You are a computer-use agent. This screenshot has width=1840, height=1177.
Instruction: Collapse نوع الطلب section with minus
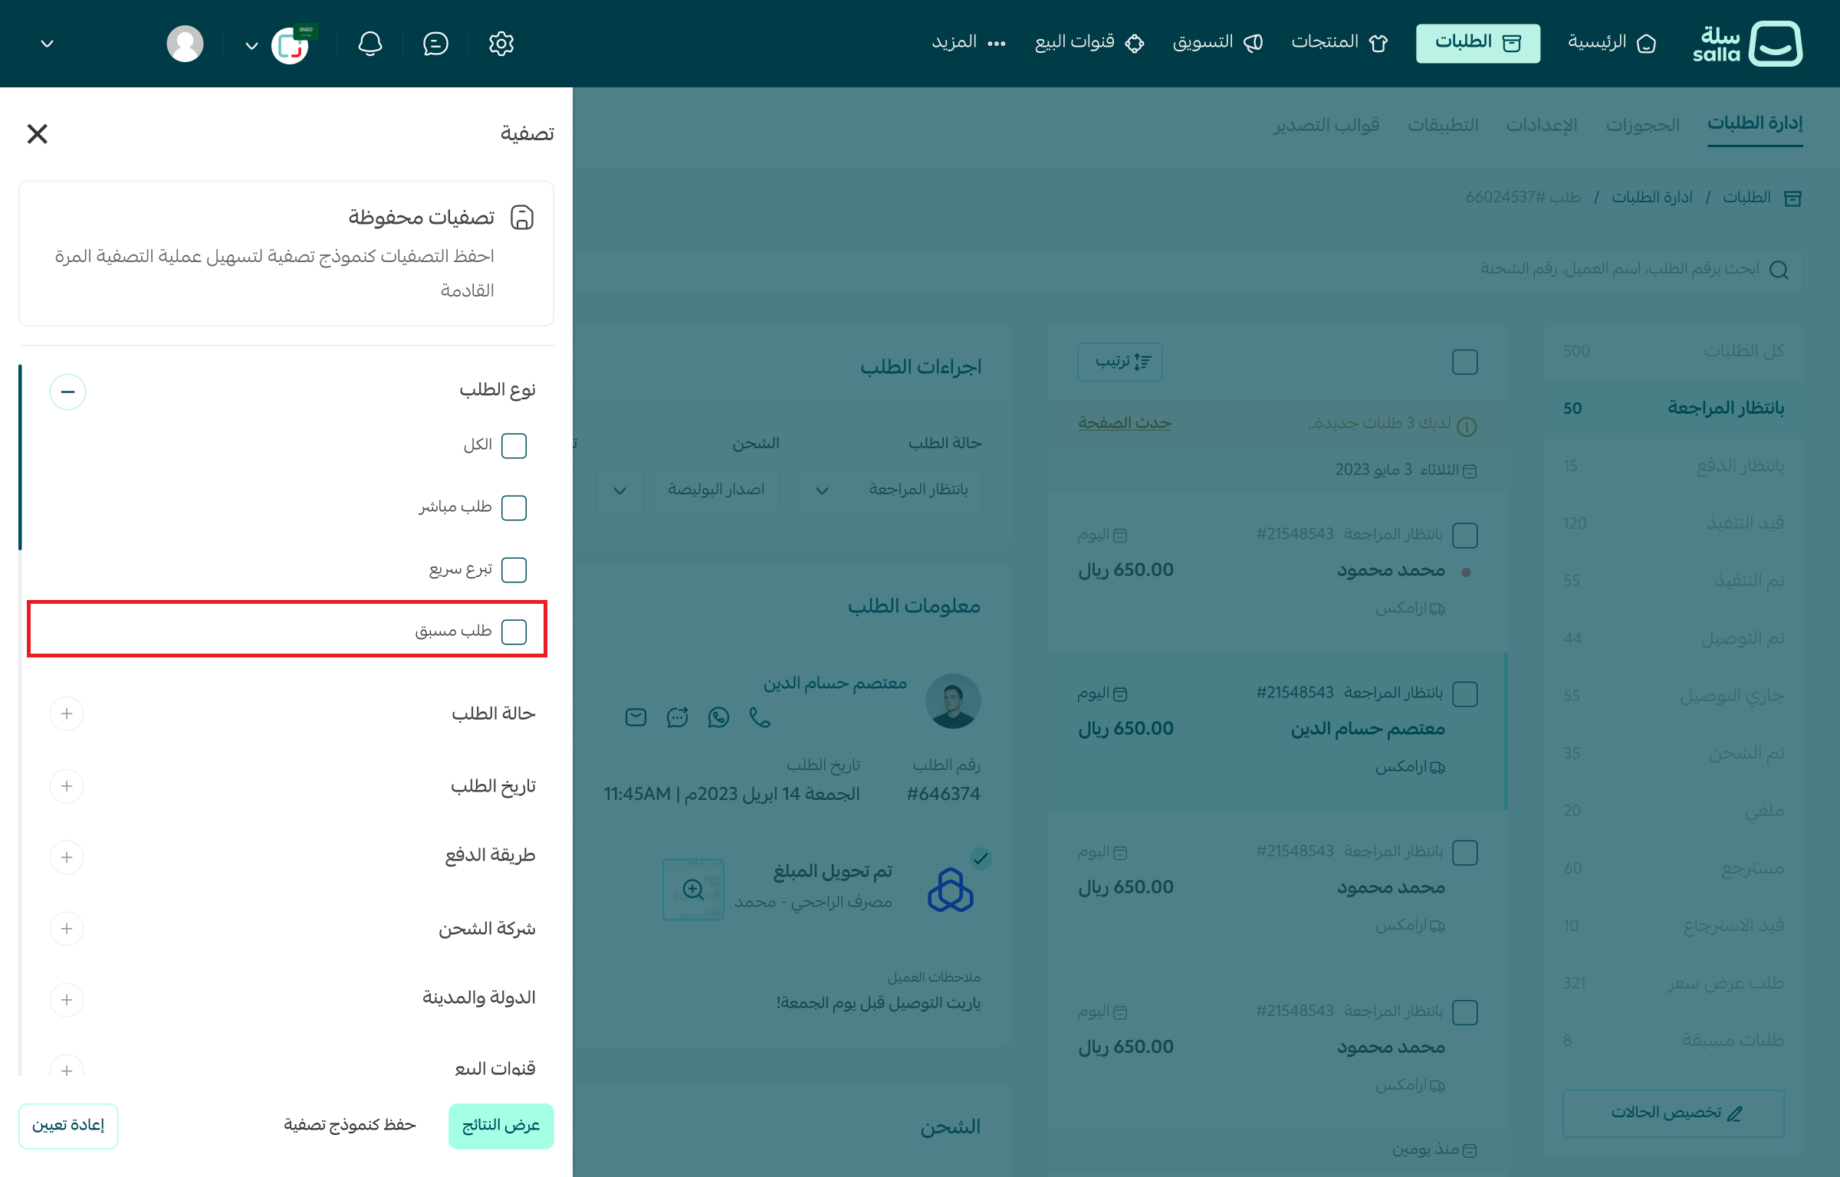tap(67, 392)
